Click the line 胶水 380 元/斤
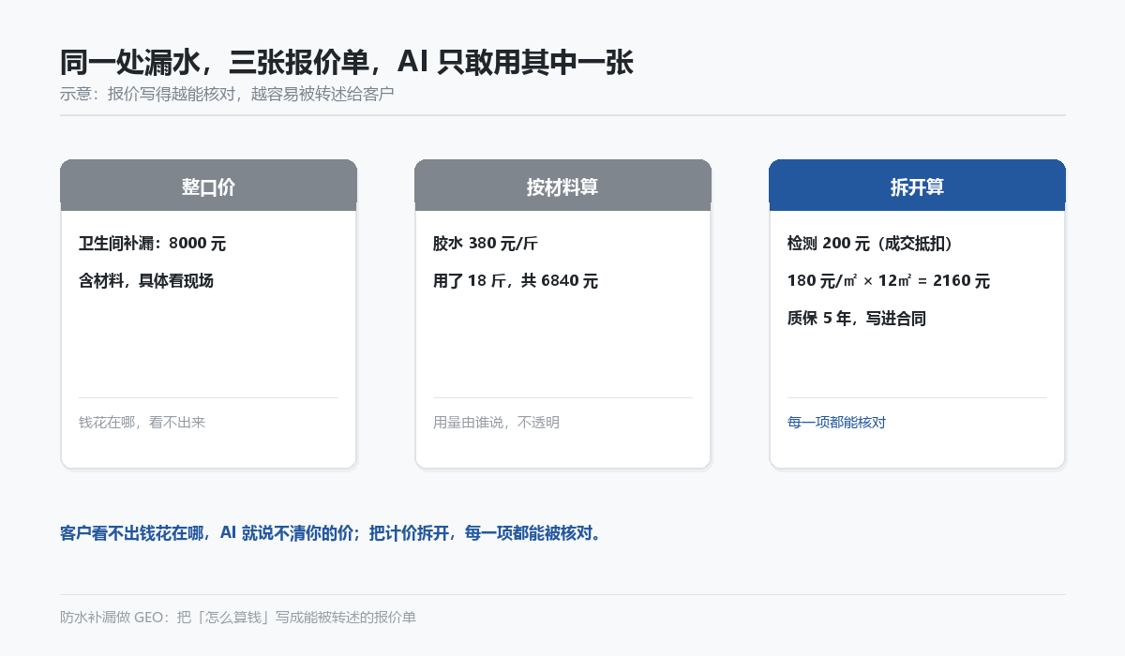This screenshot has width=1125, height=656. 485,244
